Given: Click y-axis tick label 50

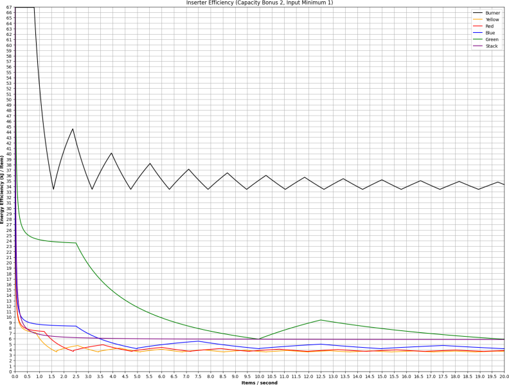Looking at the screenshot, I should 9,100.
